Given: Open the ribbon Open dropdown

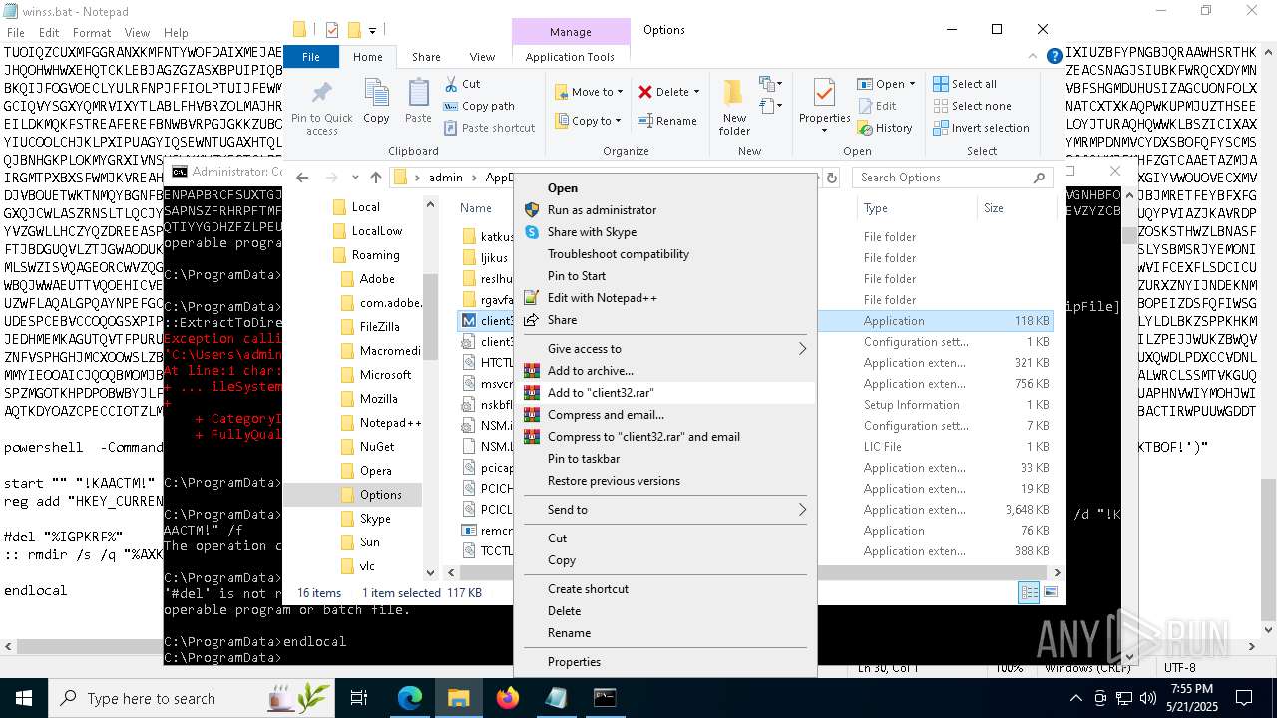Looking at the screenshot, I should 887,84.
